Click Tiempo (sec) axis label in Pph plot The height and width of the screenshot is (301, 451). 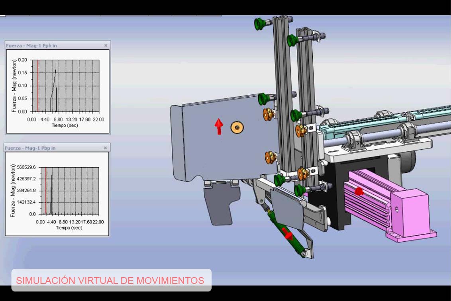65,125
